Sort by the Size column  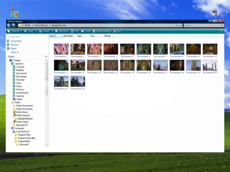click(96, 36)
